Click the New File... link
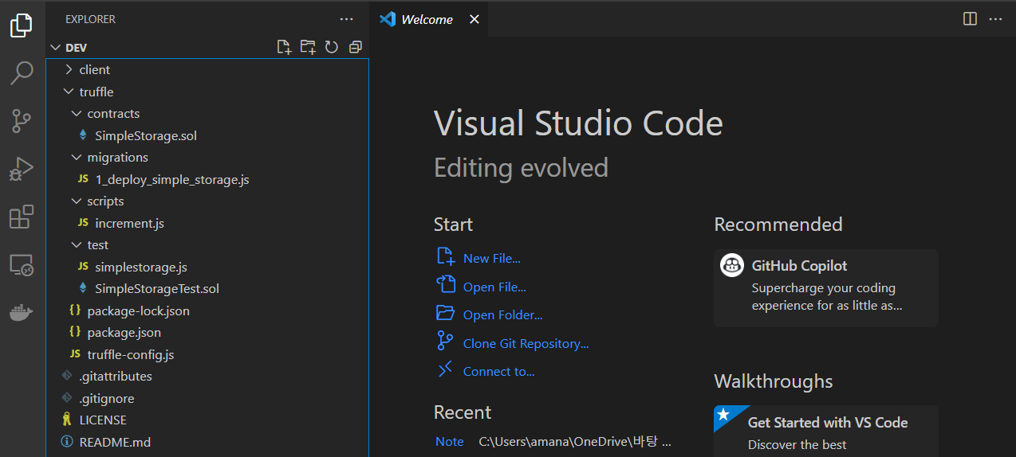Screen dimensions: 1016x457 point(491,258)
